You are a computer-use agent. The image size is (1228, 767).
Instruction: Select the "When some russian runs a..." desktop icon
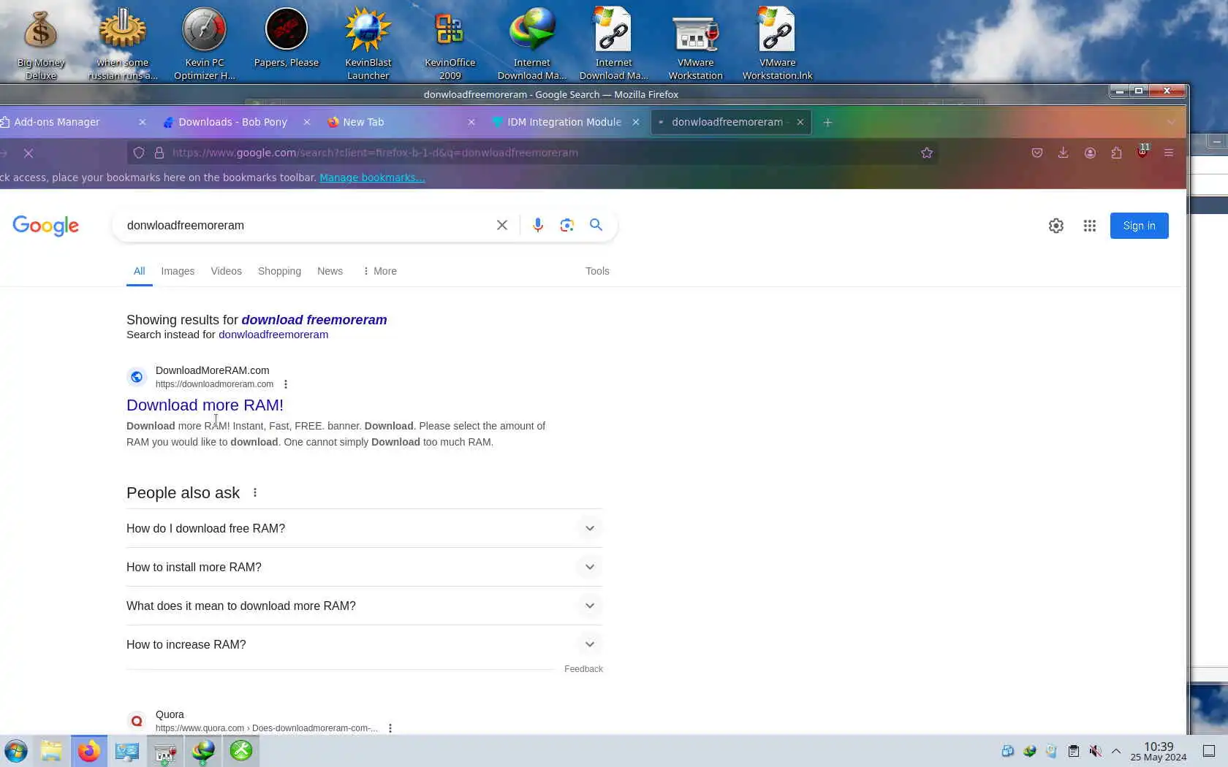coord(123,44)
